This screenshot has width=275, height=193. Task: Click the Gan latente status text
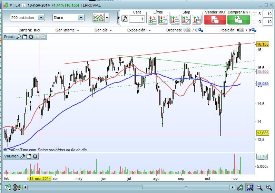(67, 30)
